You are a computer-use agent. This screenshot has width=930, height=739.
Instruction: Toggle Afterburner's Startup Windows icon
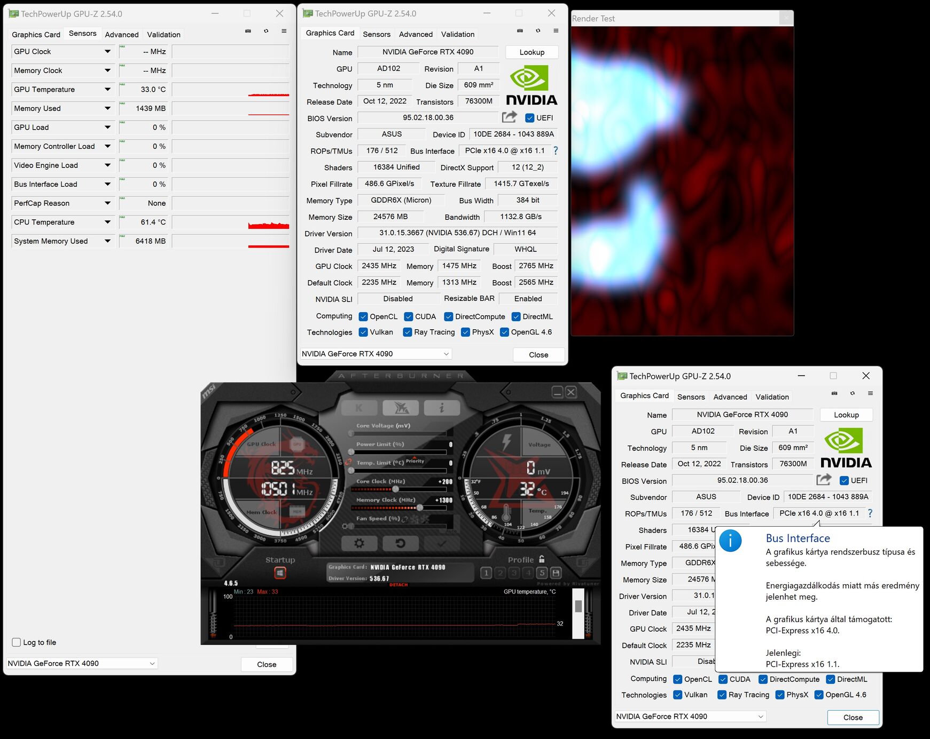[x=280, y=573]
